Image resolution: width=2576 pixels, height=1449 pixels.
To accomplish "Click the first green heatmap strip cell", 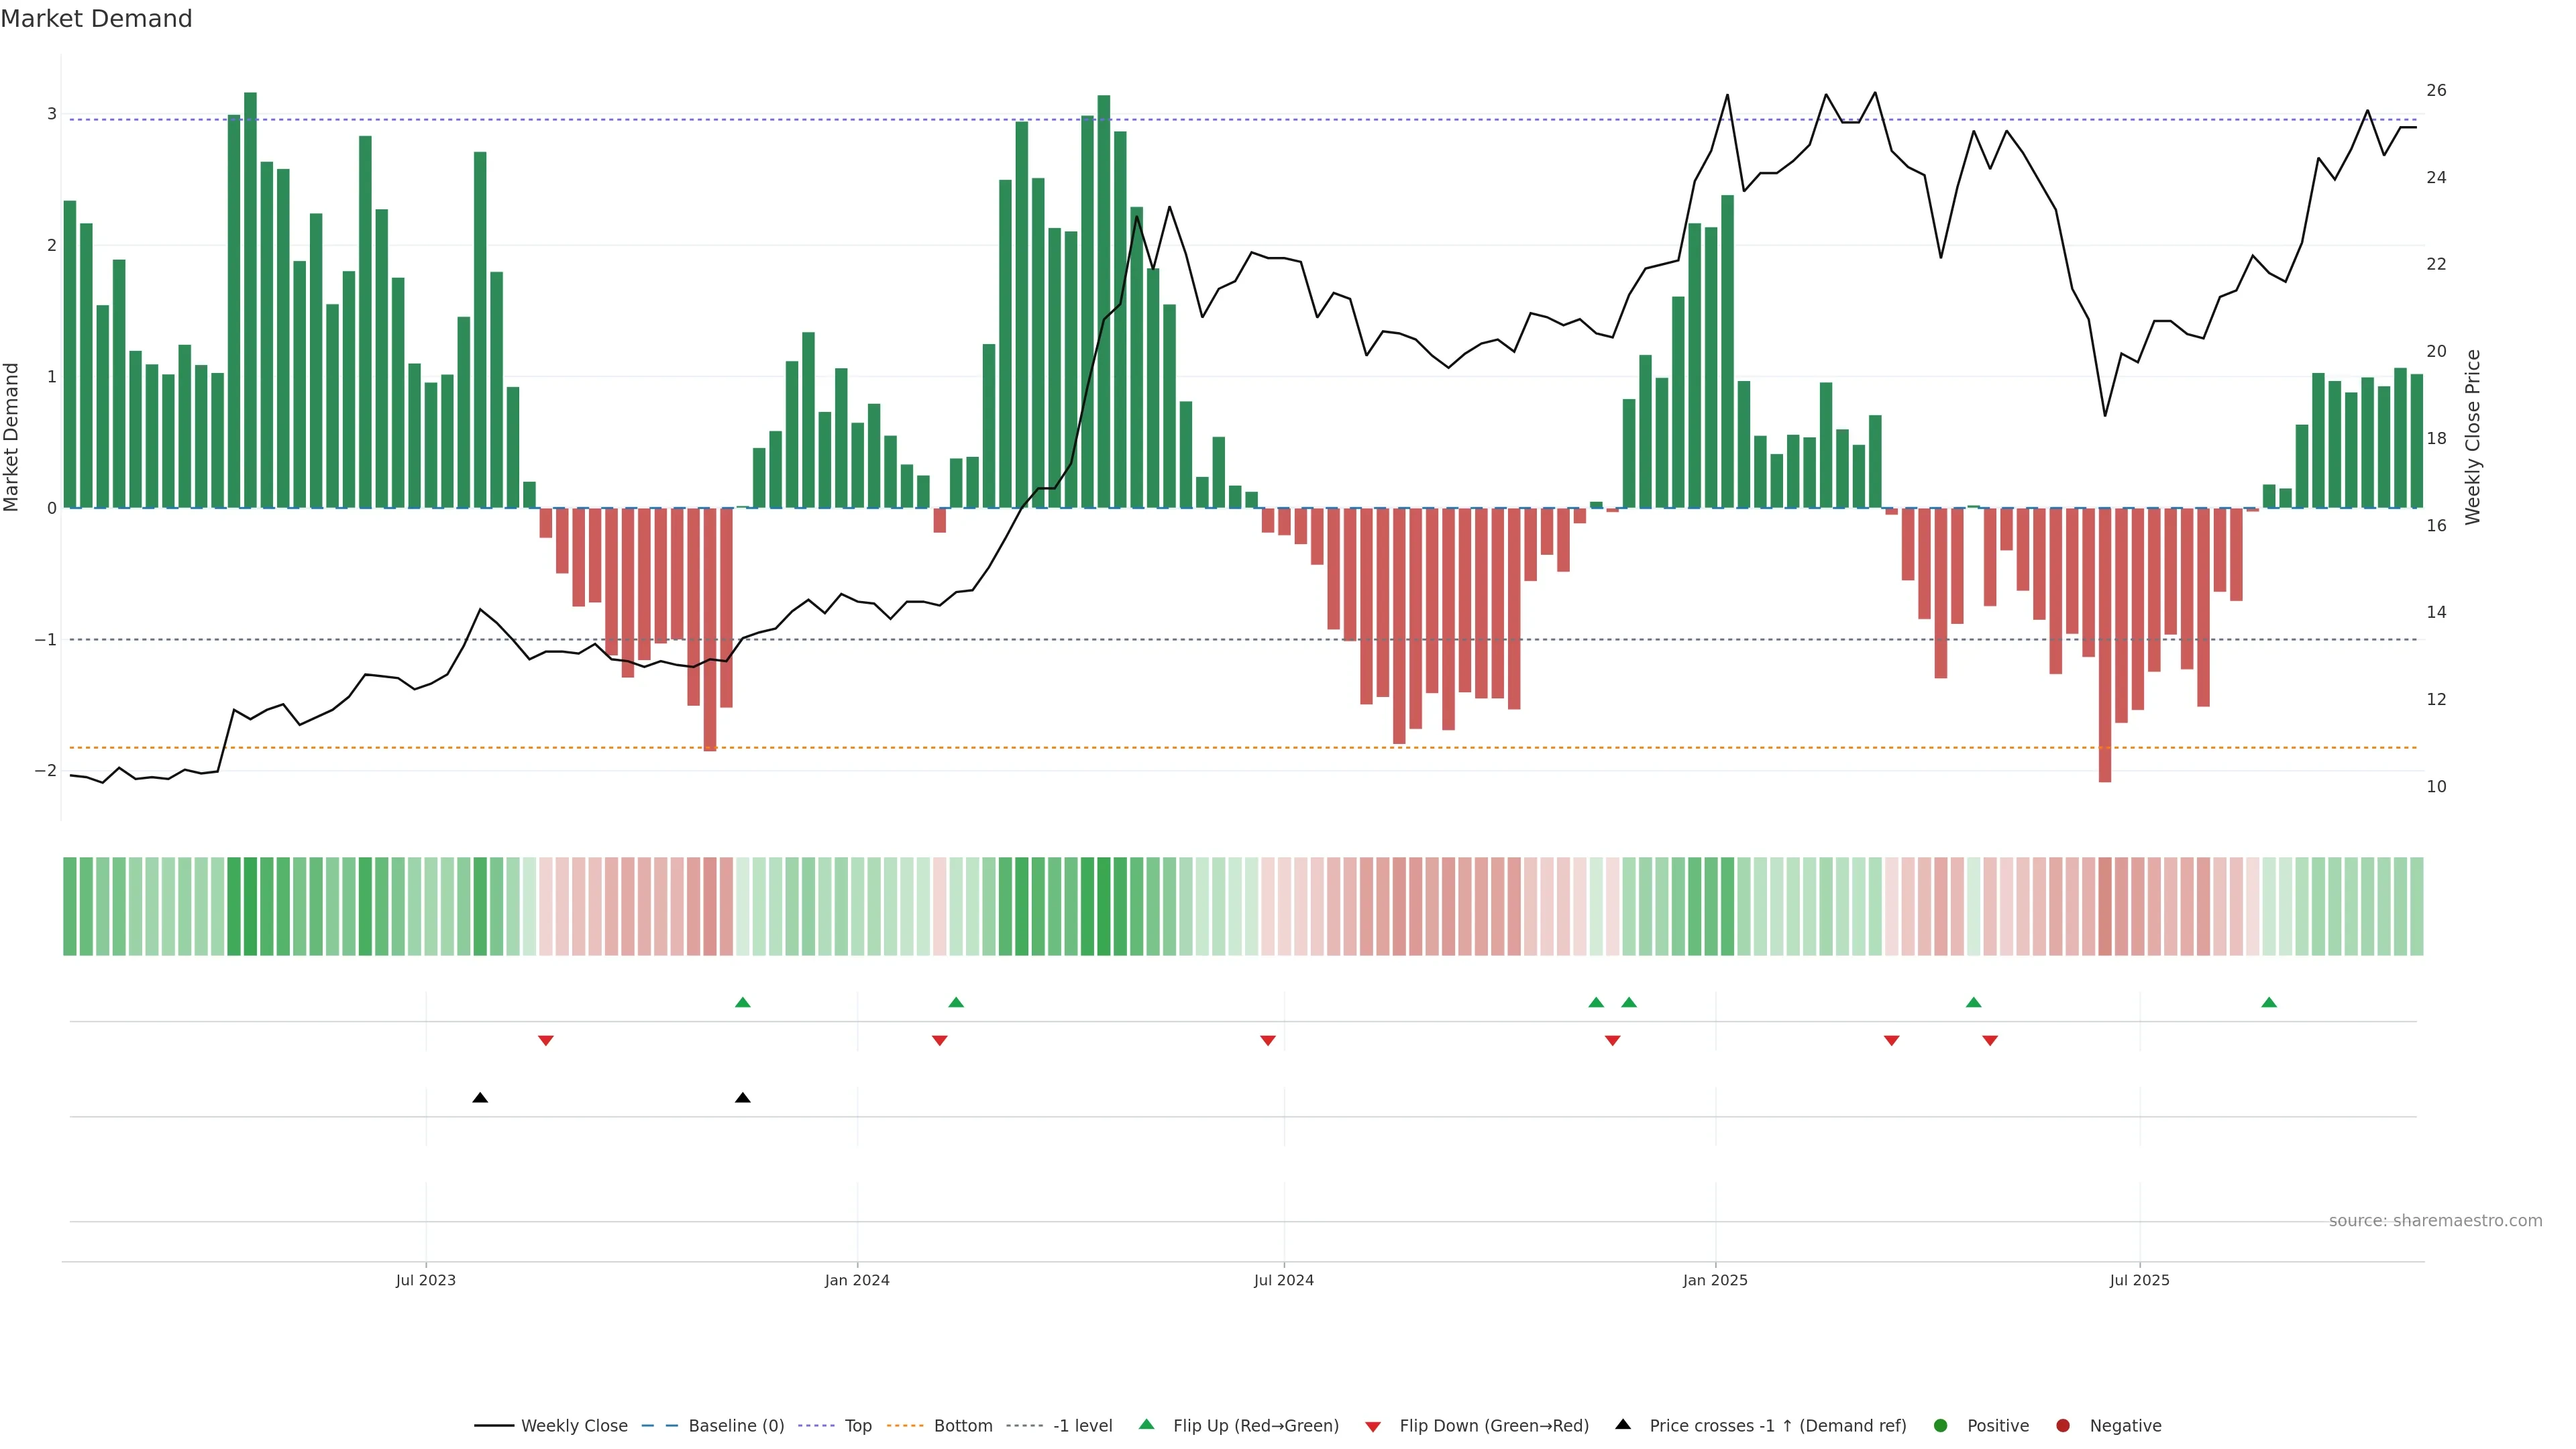I will [70, 906].
